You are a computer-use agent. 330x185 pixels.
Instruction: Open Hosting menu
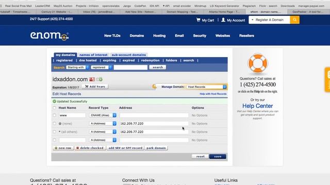coord(159,35)
